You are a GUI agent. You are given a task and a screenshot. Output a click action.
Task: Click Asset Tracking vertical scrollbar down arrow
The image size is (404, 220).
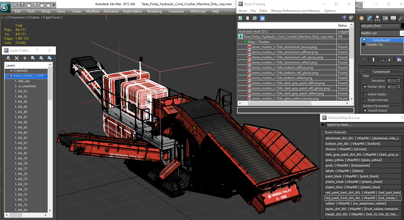[x=351, y=99]
